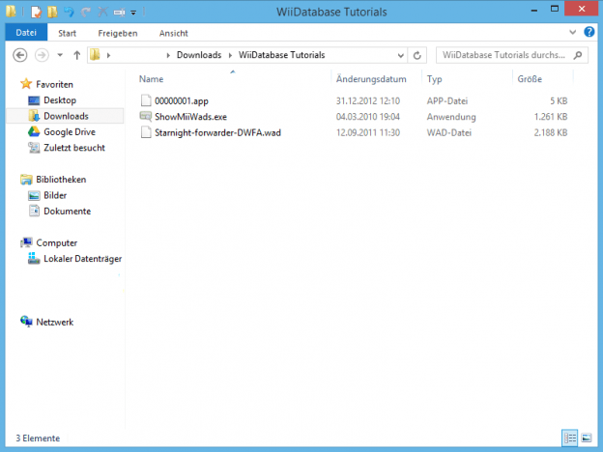The height and width of the screenshot is (452, 603).
Task: Select Netzwerk in the navigation pane
Action: [x=55, y=322]
